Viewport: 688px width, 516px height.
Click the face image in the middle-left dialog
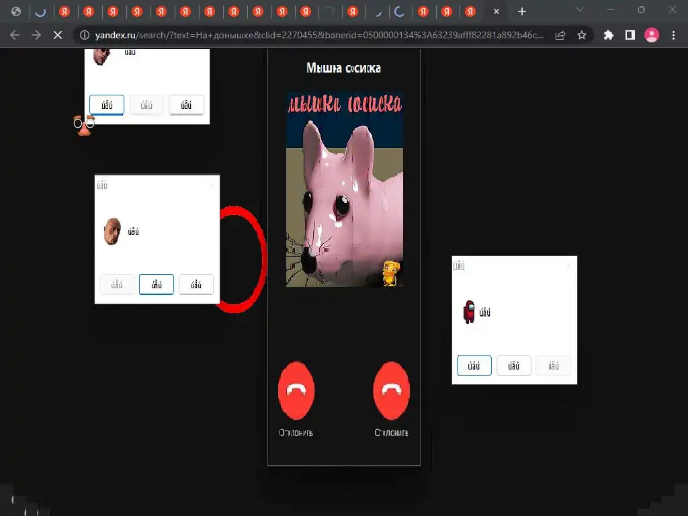[x=112, y=231]
